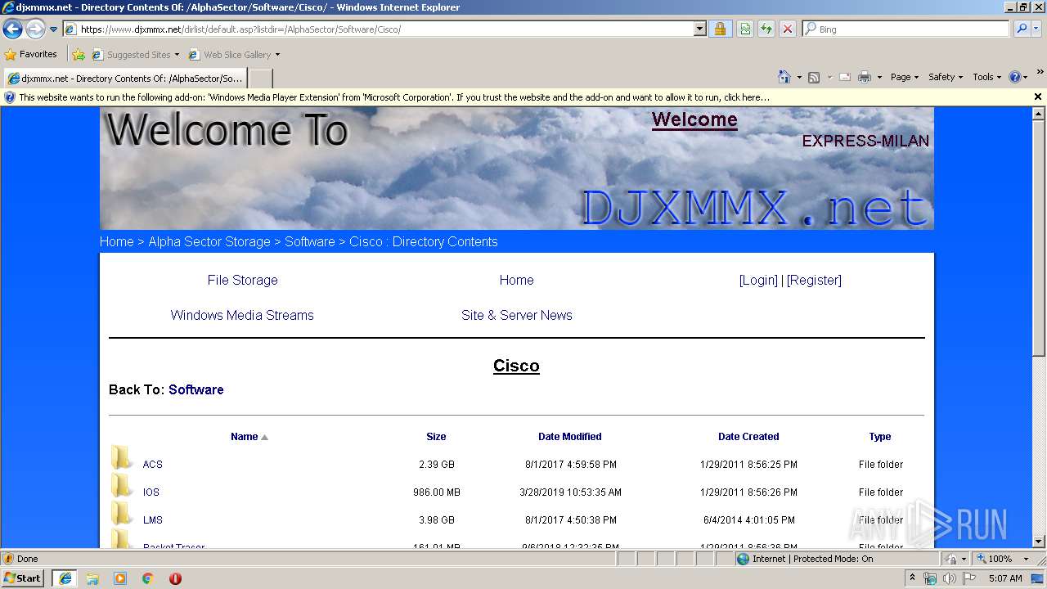Click the Compatibility View icon
Screen dimensions: 1047x589
pos(745,29)
